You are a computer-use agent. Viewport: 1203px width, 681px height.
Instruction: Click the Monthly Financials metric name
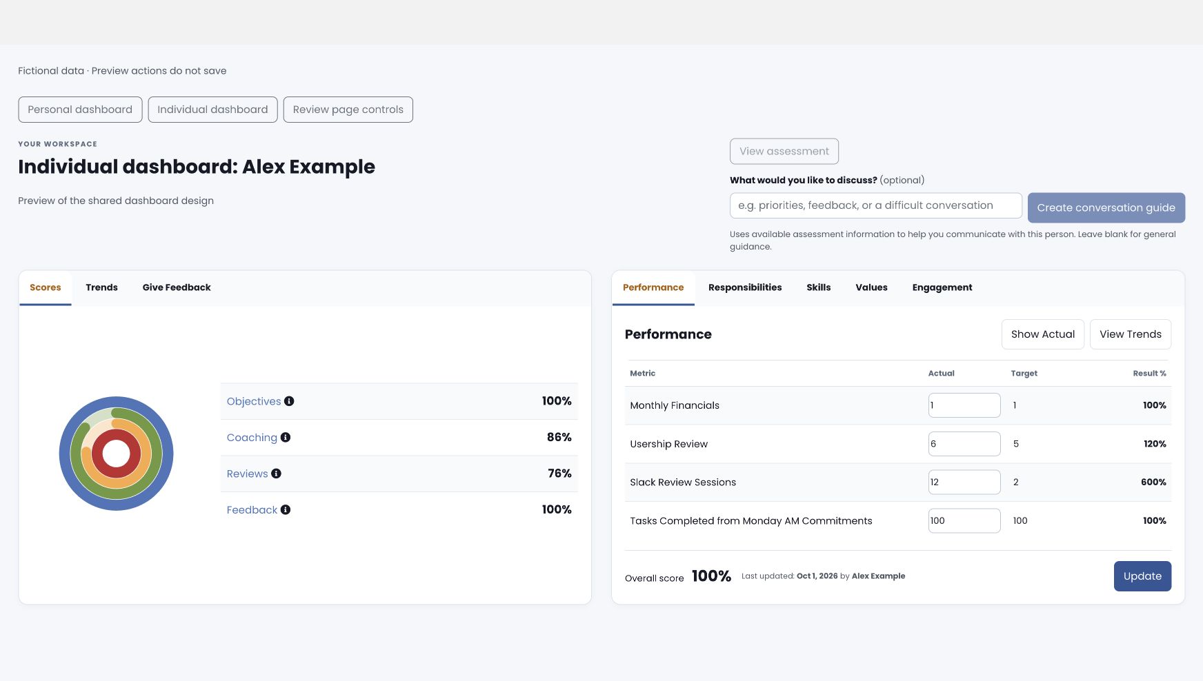pos(675,405)
